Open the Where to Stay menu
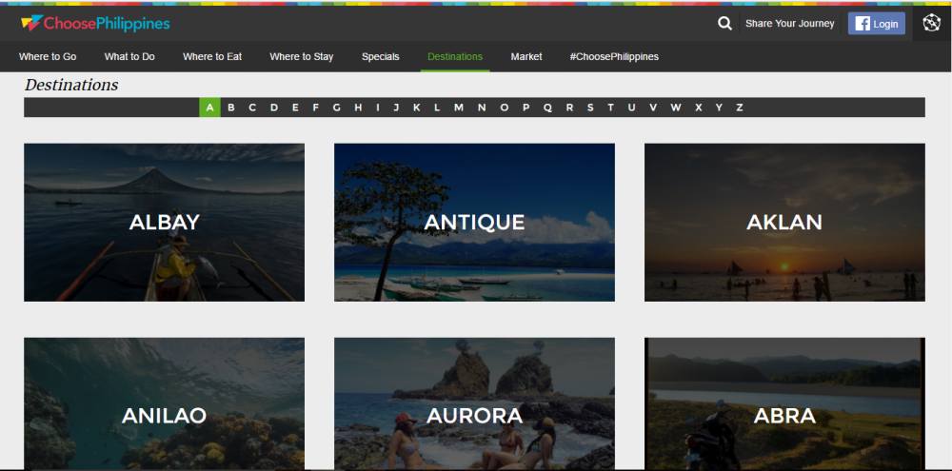 click(x=302, y=56)
